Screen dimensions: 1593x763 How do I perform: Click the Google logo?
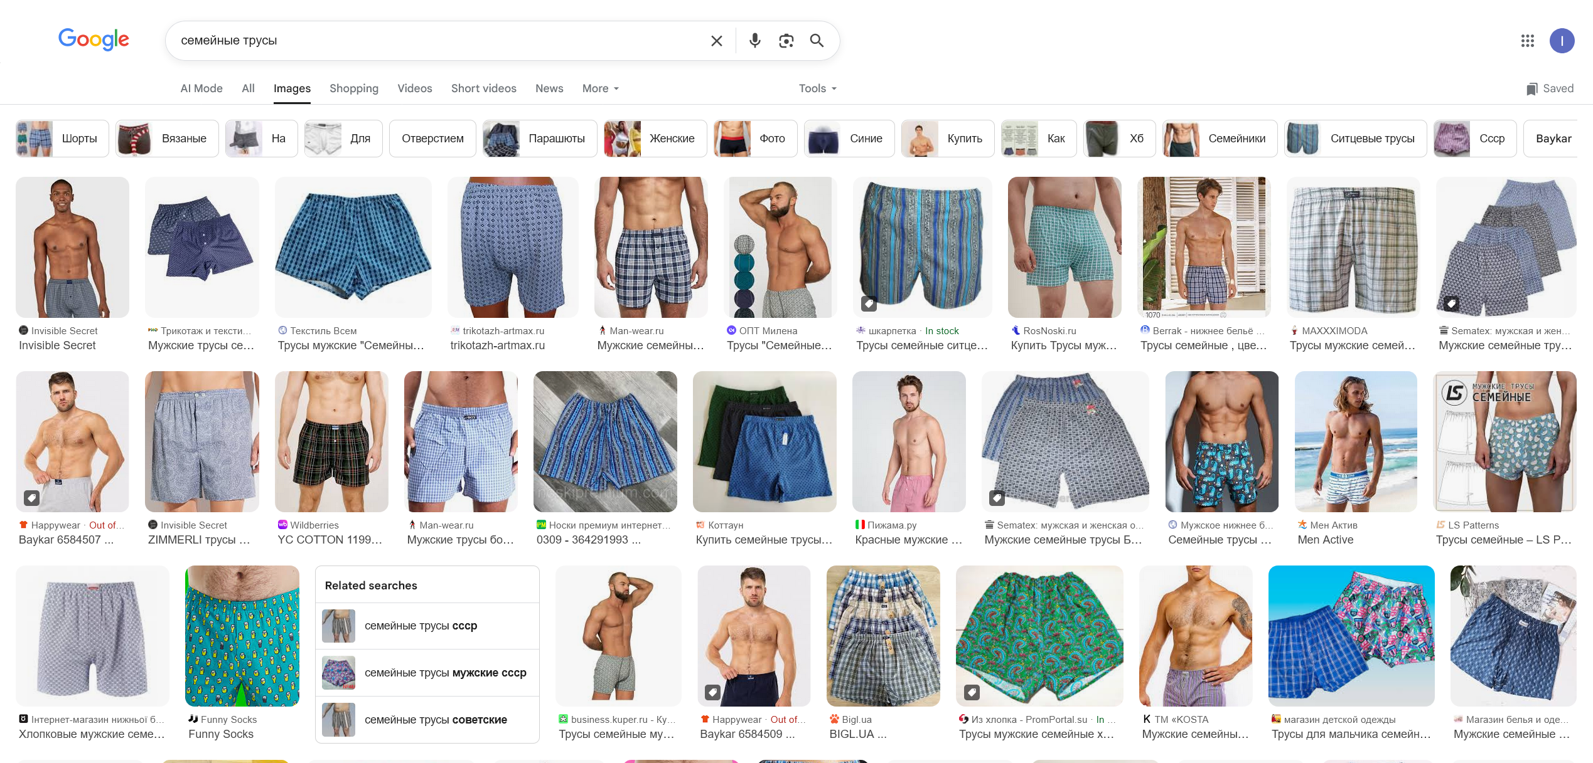coord(94,39)
